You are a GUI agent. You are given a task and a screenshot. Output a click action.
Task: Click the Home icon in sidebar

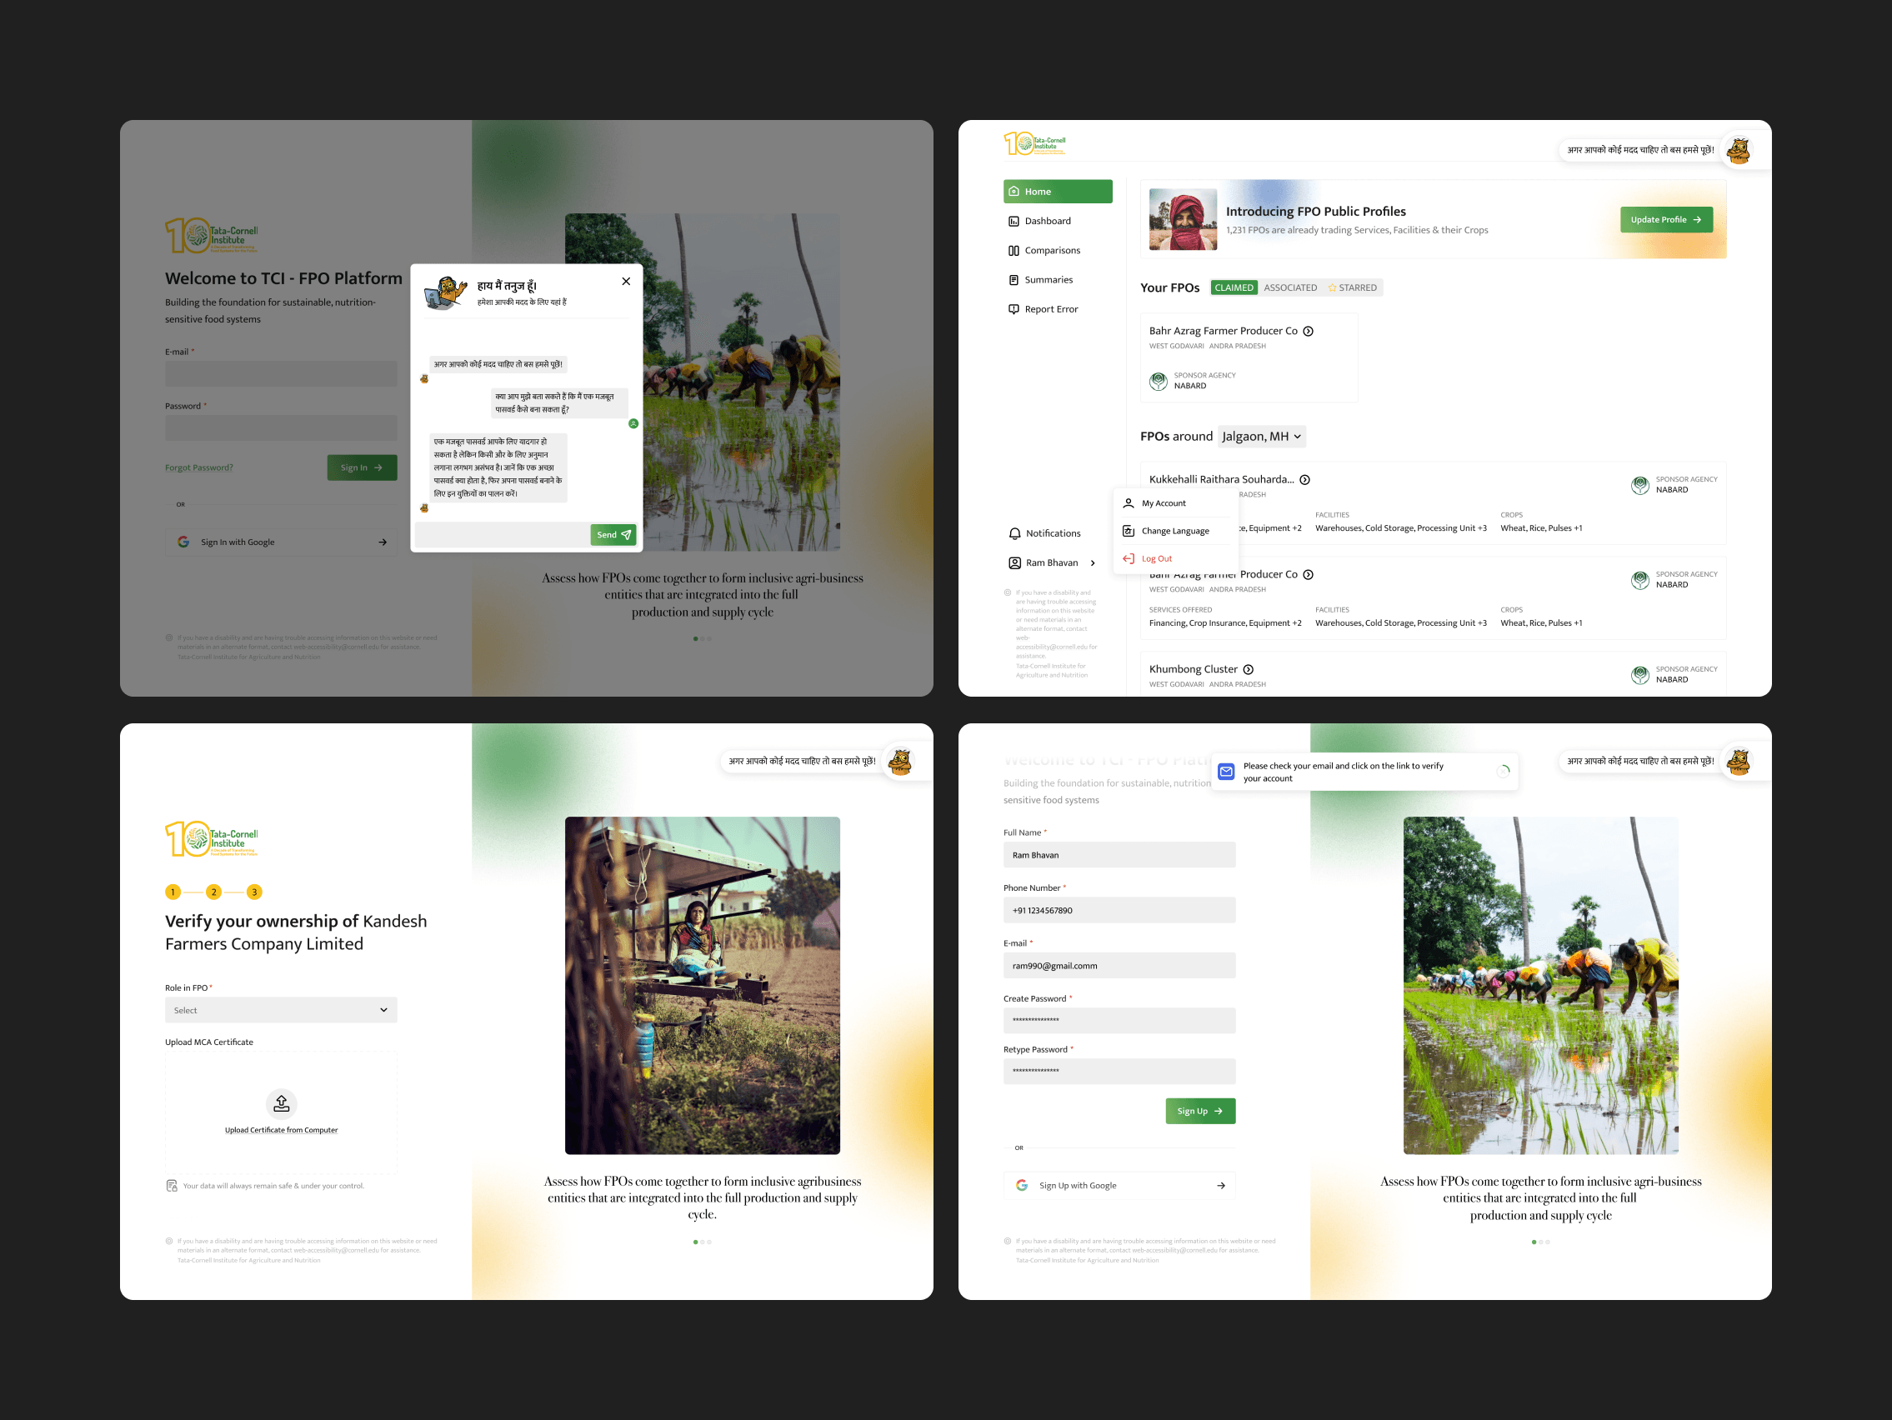(x=1014, y=192)
